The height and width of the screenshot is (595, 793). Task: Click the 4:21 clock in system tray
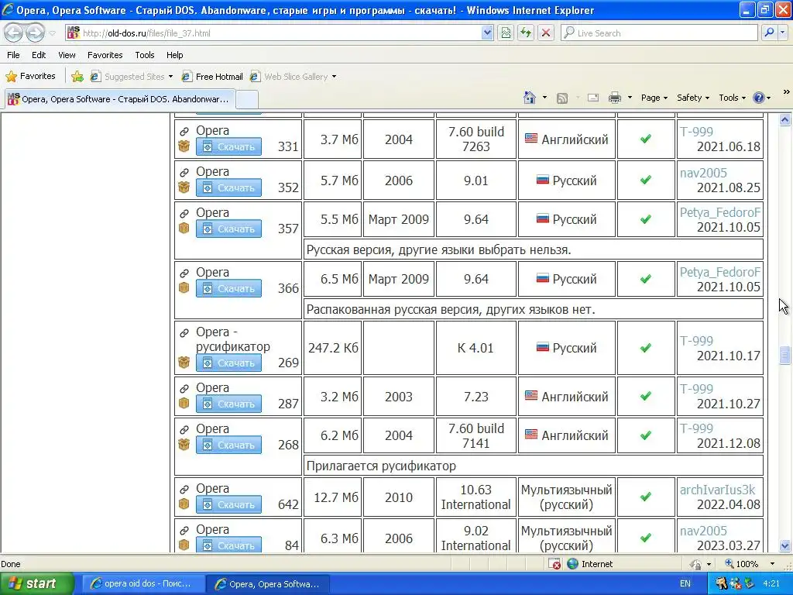[771, 583]
